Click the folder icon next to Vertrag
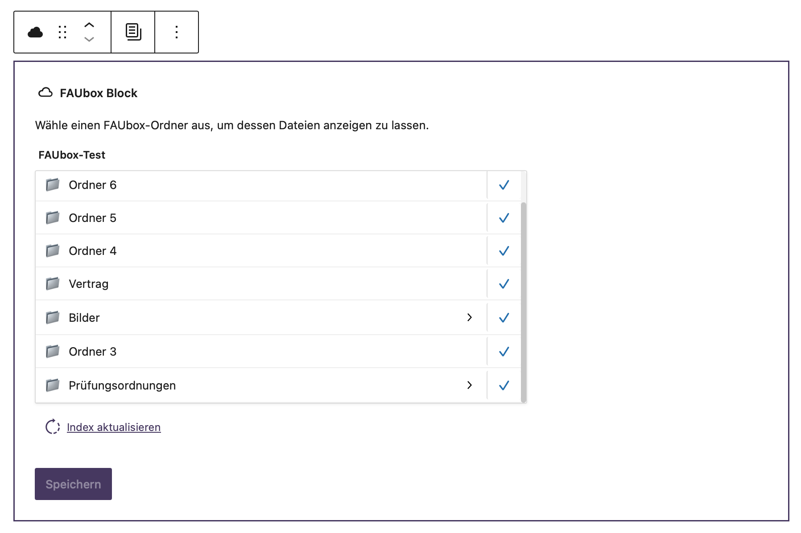The width and height of the screenshot is (801, 533). pyautogui.click(x=53, y=283)
